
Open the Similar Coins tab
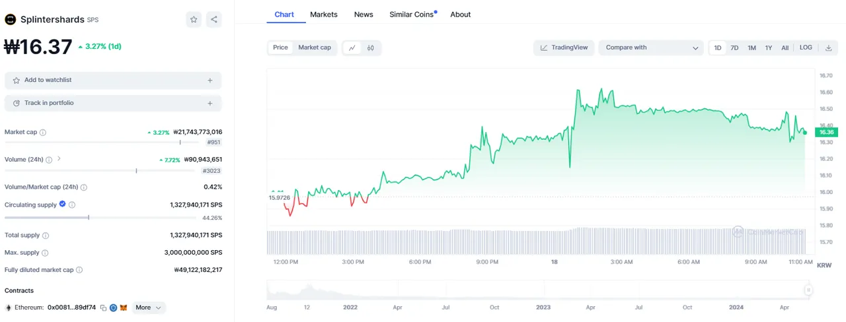coord(413,15)
